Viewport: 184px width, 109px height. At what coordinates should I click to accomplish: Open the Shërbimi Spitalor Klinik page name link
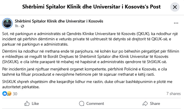point(59,21)
